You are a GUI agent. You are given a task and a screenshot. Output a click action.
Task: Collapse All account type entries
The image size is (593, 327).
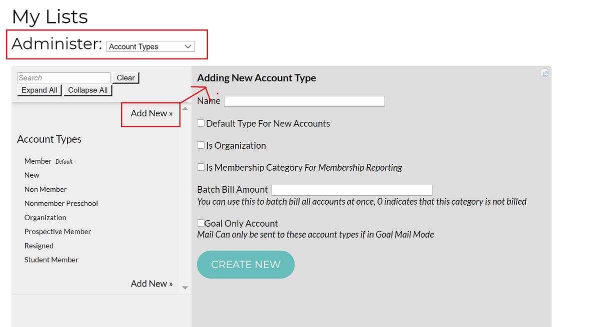pos(87,90)
